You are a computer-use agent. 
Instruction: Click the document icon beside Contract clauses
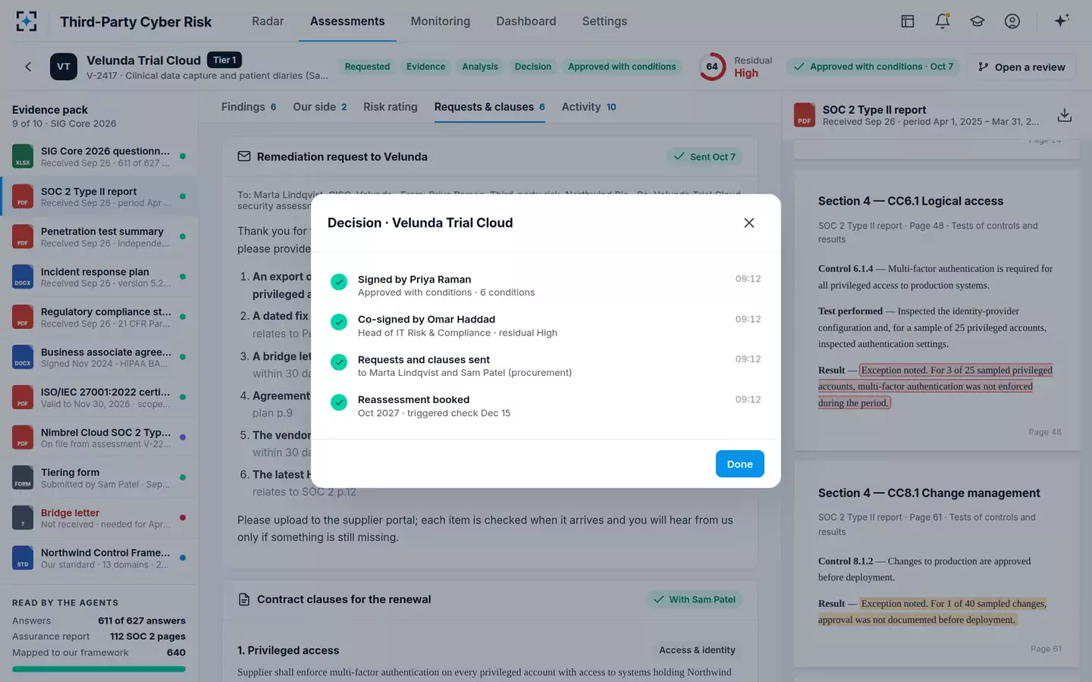[244, 599]
